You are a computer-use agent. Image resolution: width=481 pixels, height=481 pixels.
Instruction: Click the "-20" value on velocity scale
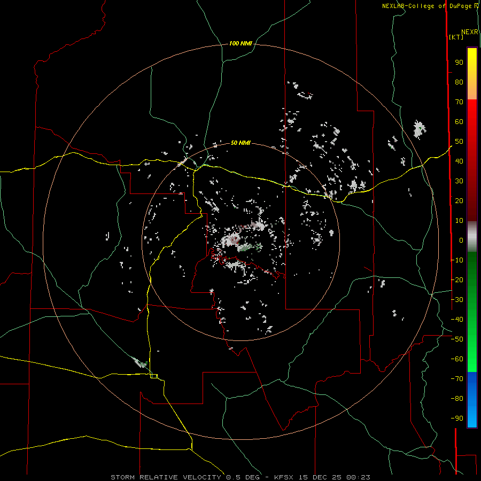coord(457,280)
